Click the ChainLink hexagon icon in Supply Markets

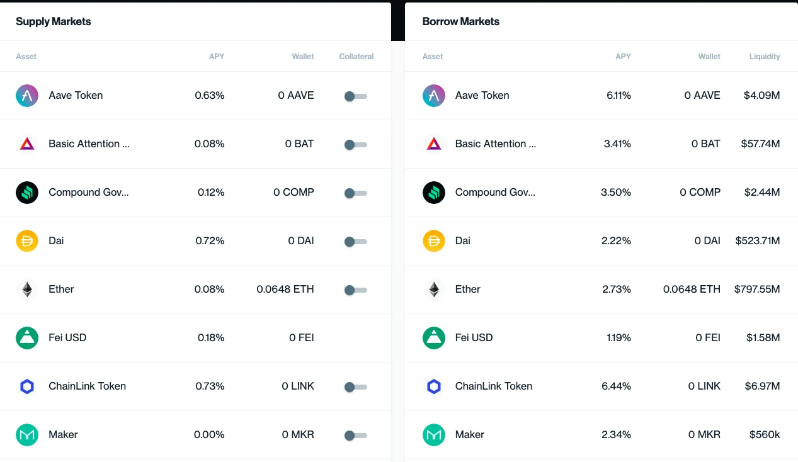[27, 386]
